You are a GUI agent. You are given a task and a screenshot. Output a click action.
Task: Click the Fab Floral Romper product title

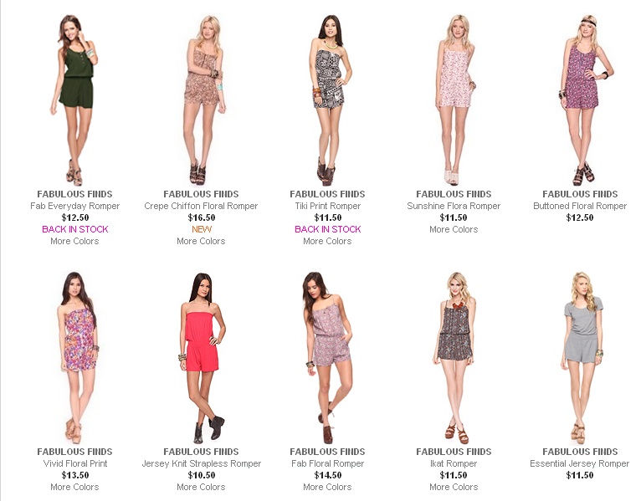point(327,464)
